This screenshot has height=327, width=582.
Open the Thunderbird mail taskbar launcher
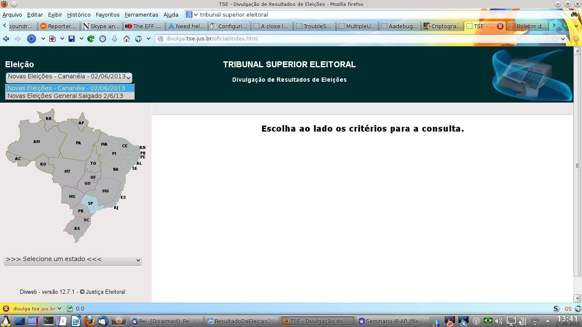pyautogui.click(x=103, y=321)
